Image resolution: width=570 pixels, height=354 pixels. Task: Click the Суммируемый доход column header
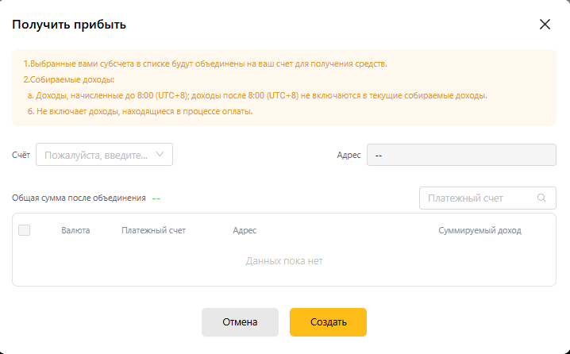tap(479, 230)
